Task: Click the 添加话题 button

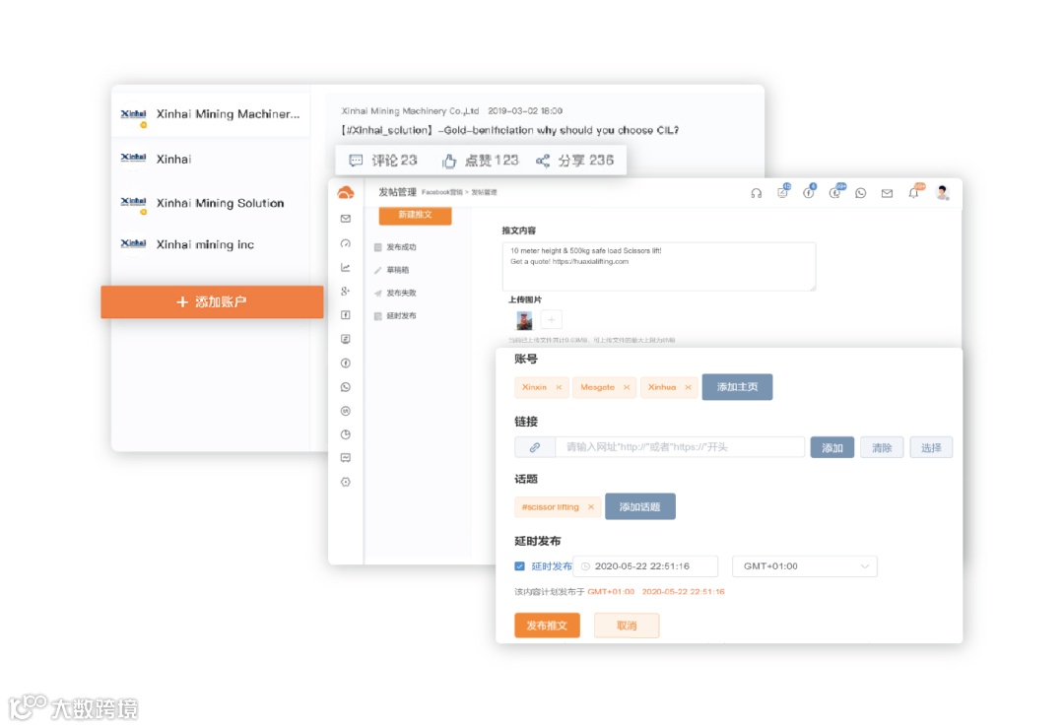Action: point(640,506)
